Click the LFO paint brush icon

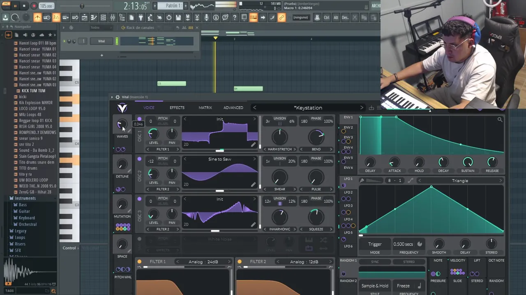[x=362, y=181]
